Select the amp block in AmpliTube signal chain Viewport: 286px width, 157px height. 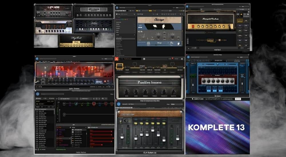210,40
